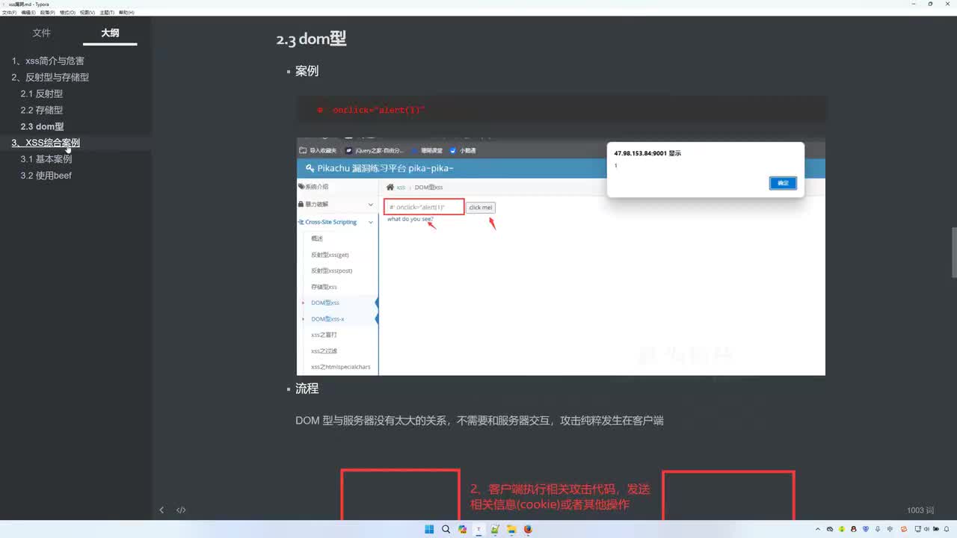
Task: Open the 主题(T) menu
Action: [107, 13]
